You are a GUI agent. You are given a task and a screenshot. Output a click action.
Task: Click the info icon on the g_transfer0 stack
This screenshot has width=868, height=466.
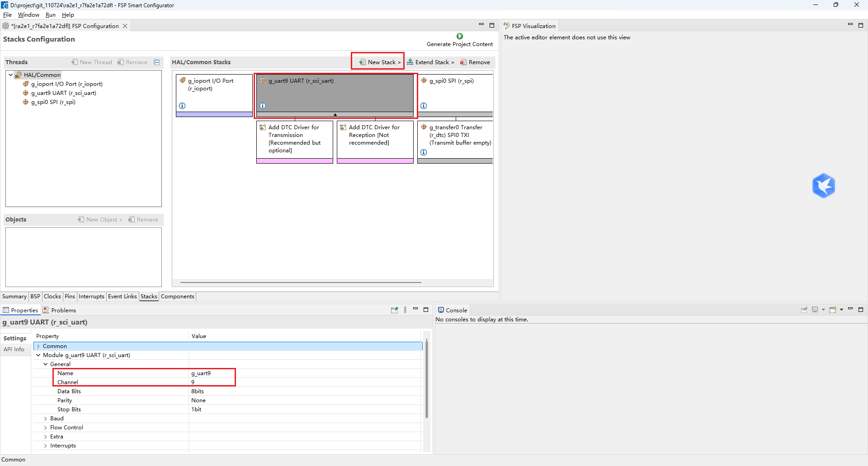click(x=424, y=152)
